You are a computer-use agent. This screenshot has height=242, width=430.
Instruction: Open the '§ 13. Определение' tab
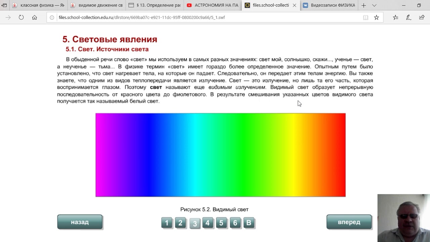(x=155, y=5)
